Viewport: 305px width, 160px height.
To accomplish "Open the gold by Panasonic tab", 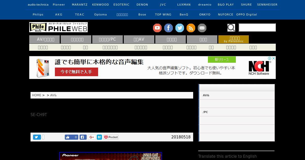I will pyautogui.click(x=234, y=39).
